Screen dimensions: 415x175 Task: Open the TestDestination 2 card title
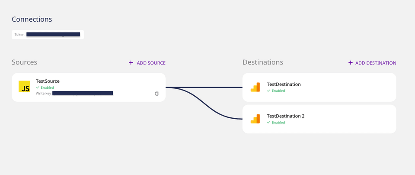tap(286, 116)
